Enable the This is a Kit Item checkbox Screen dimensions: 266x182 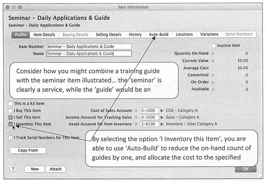(11, 104)
